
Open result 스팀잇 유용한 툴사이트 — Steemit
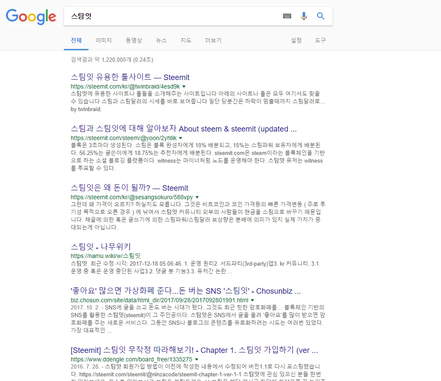pyautogui.click(x=130, y=77)
